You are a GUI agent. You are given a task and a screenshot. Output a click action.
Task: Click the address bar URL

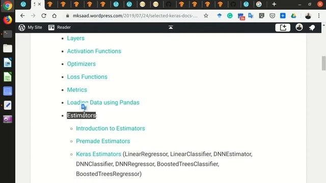135,16
